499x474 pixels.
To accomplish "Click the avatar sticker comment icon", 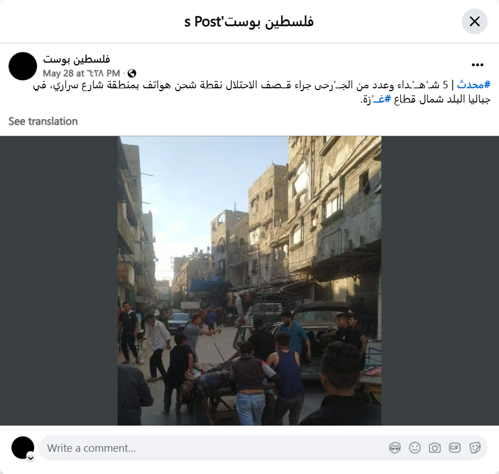I will coord(395,448).
